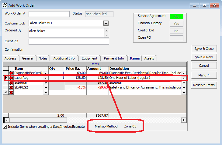Screen dimensions: 222x145
Task: Delete the SEARES2 item row
Action: [x=11, y=88]
